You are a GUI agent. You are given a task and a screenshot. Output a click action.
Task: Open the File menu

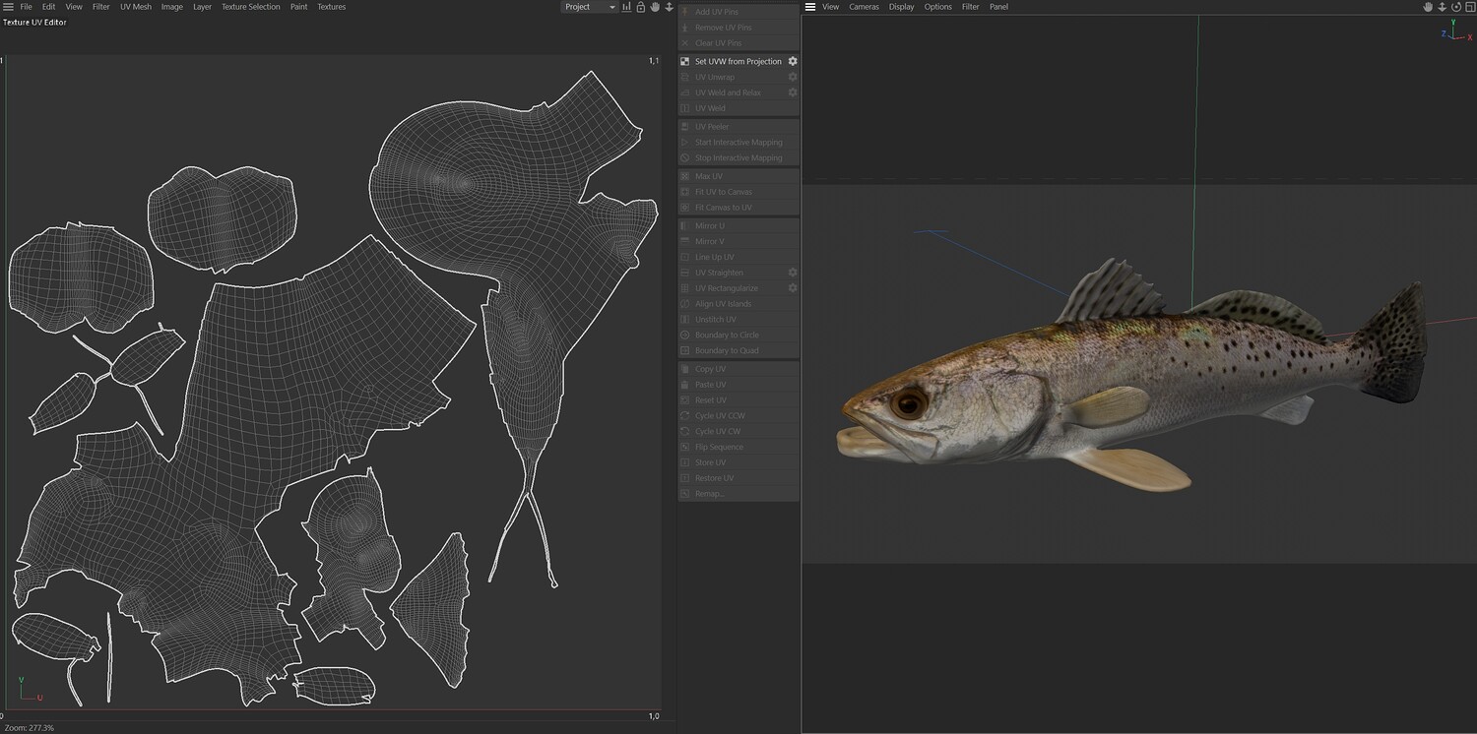click(x=27, y=7)
